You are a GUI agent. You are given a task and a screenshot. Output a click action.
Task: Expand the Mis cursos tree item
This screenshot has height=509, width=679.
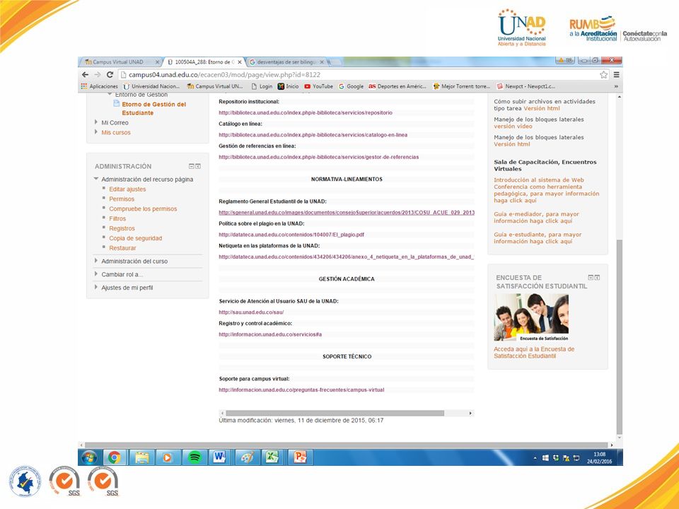[x=95, y=131]
